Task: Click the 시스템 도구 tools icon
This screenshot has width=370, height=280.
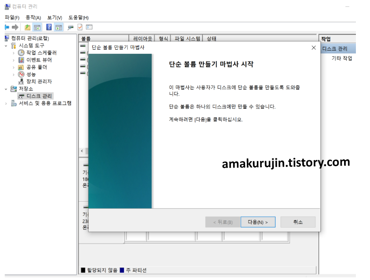Action: [x=14, y=46]
